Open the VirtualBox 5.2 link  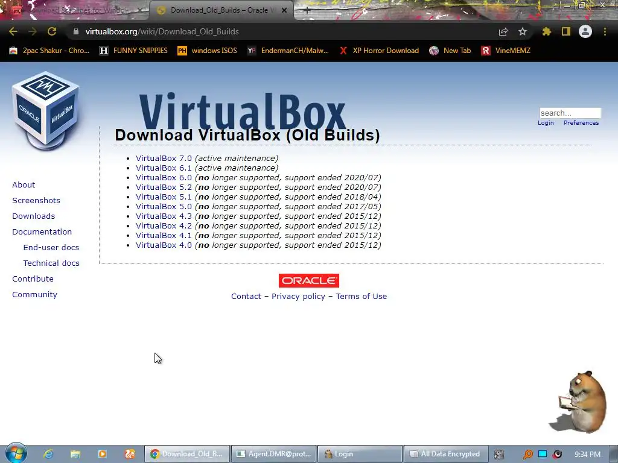click(164, 187)
